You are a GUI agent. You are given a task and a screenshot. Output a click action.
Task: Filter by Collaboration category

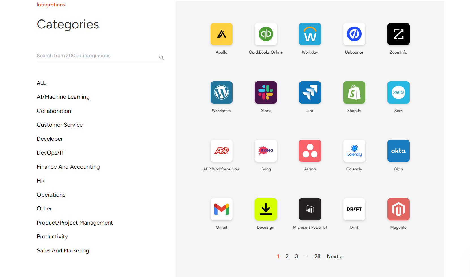coord(54,111)
